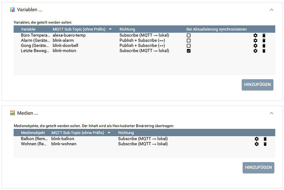This screenshot has width=284, height=190.
Task: Click Richtung value of blink-motion row
Action: click(x=144, y=51)
